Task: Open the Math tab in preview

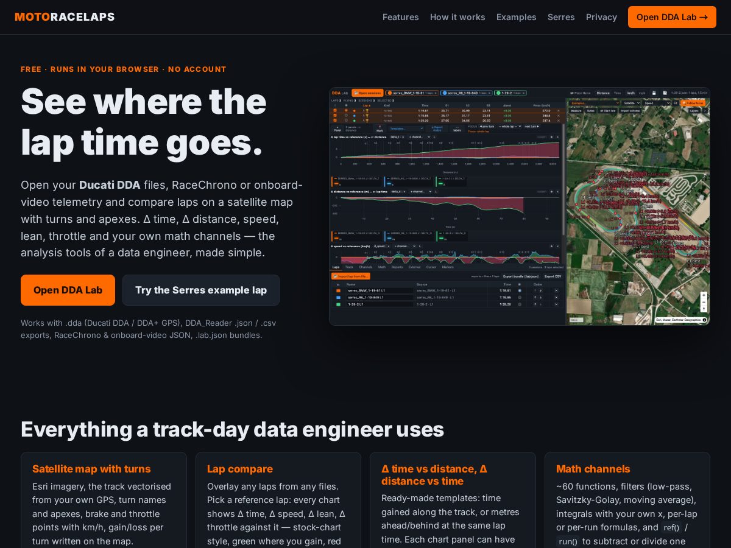Action: click(x=382, y=267)
